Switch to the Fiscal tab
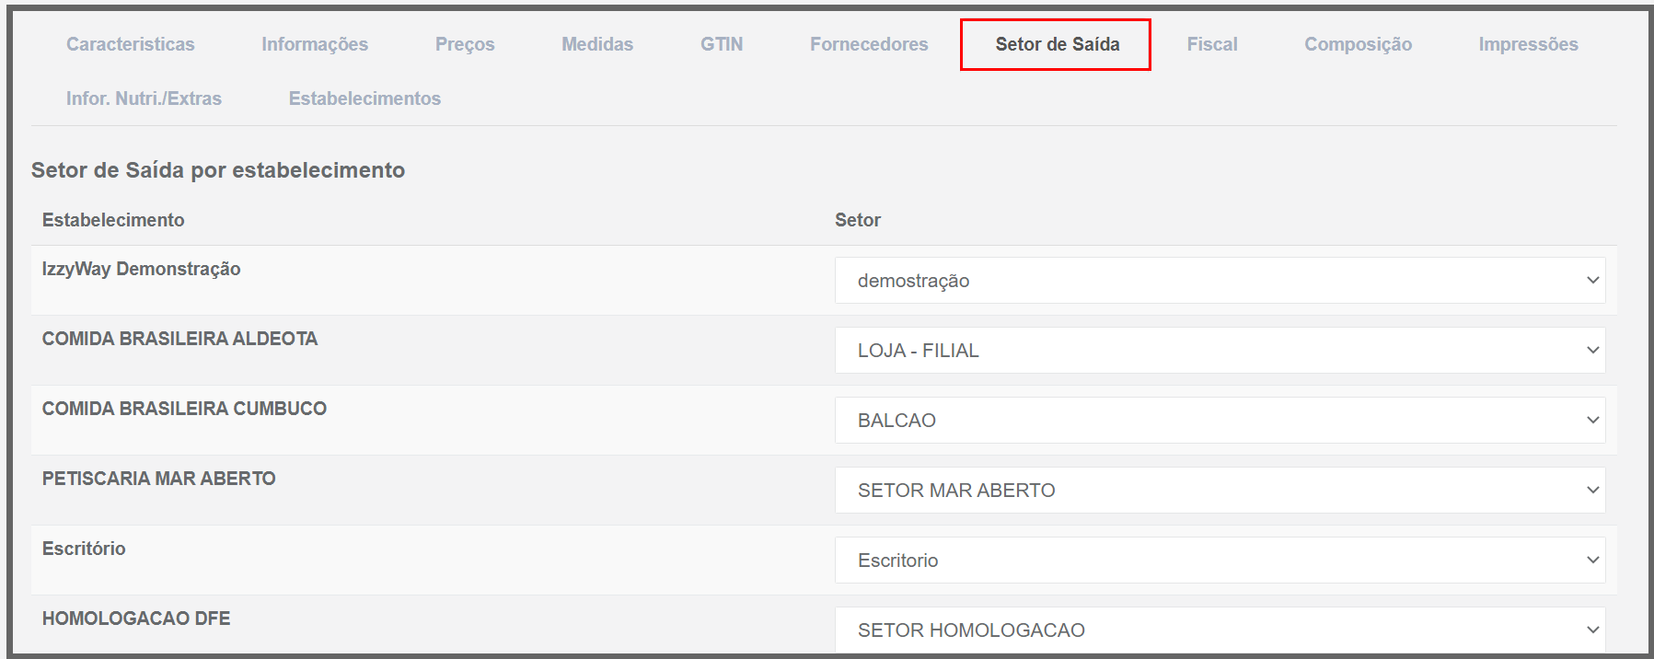The image size is (1654, 659). (1212, 44)
